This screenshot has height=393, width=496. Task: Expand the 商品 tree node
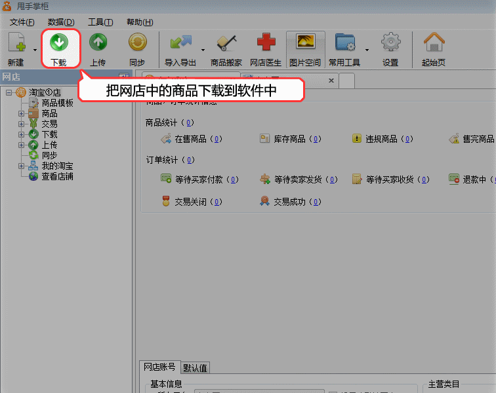[x=21, y=113]
